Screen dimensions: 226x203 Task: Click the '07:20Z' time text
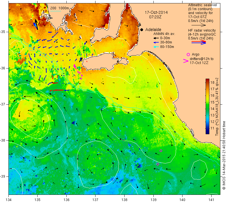click(155, 17)
